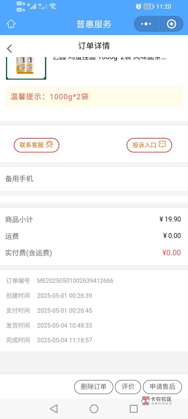Tap the Wi-Fi status bar icon
188x419 pixels.
point(53,6)
